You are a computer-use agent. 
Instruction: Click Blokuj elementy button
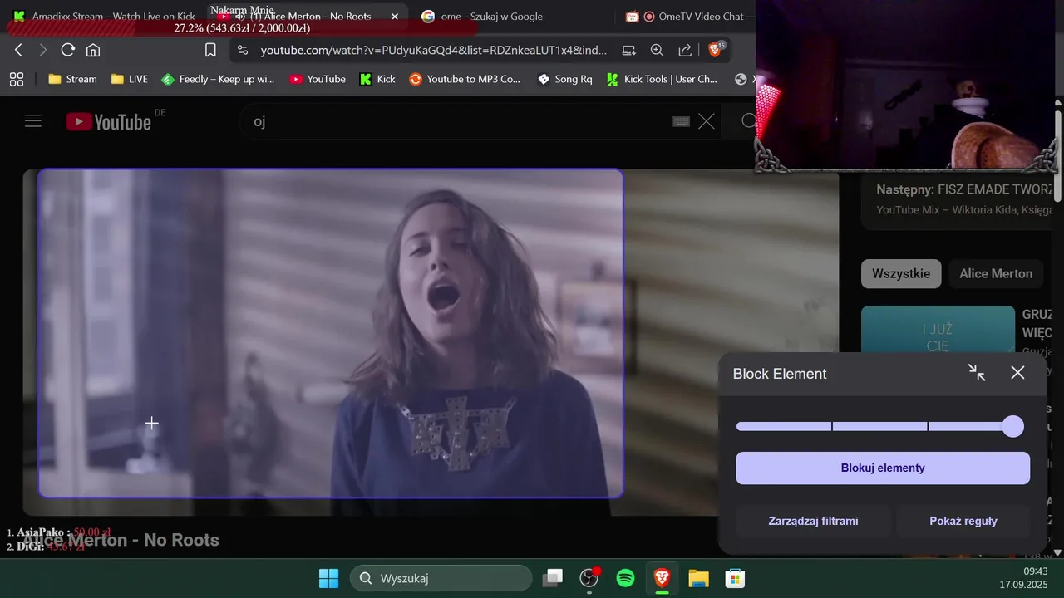pyautogui.click(x=883, y=468)
